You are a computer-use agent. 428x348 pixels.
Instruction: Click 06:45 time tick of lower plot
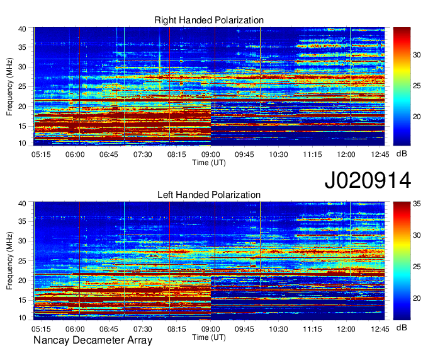pyautogui.click(x=109, y=329)
